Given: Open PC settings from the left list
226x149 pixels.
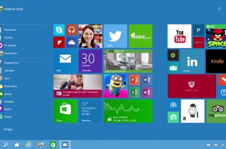Looking at the screenshot, I should coord(10,45).
